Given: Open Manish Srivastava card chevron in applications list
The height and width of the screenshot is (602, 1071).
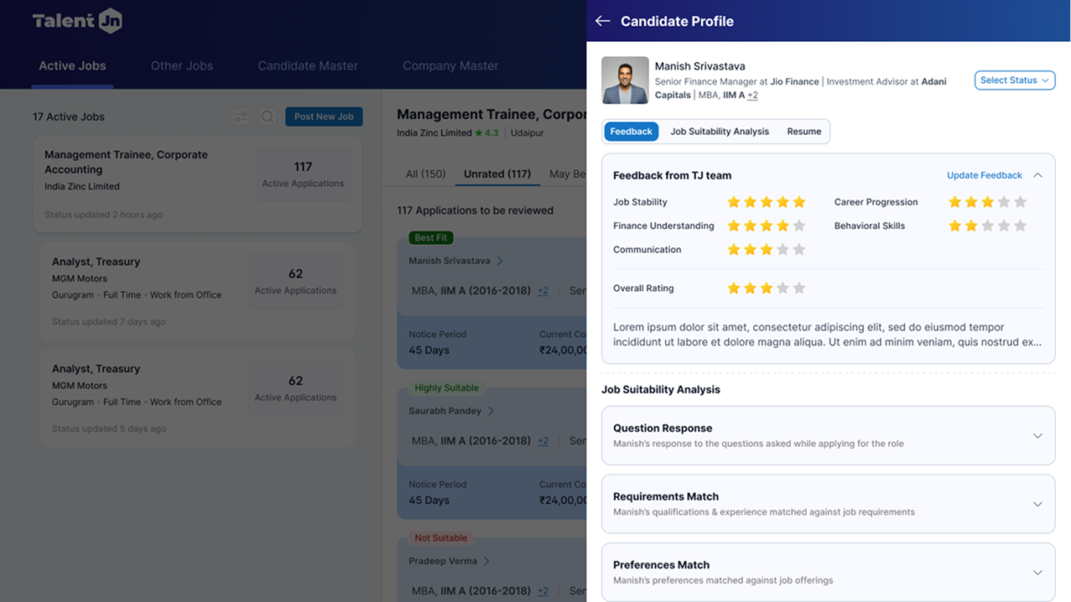Looking at the screenshot, I should pos(500,261).
